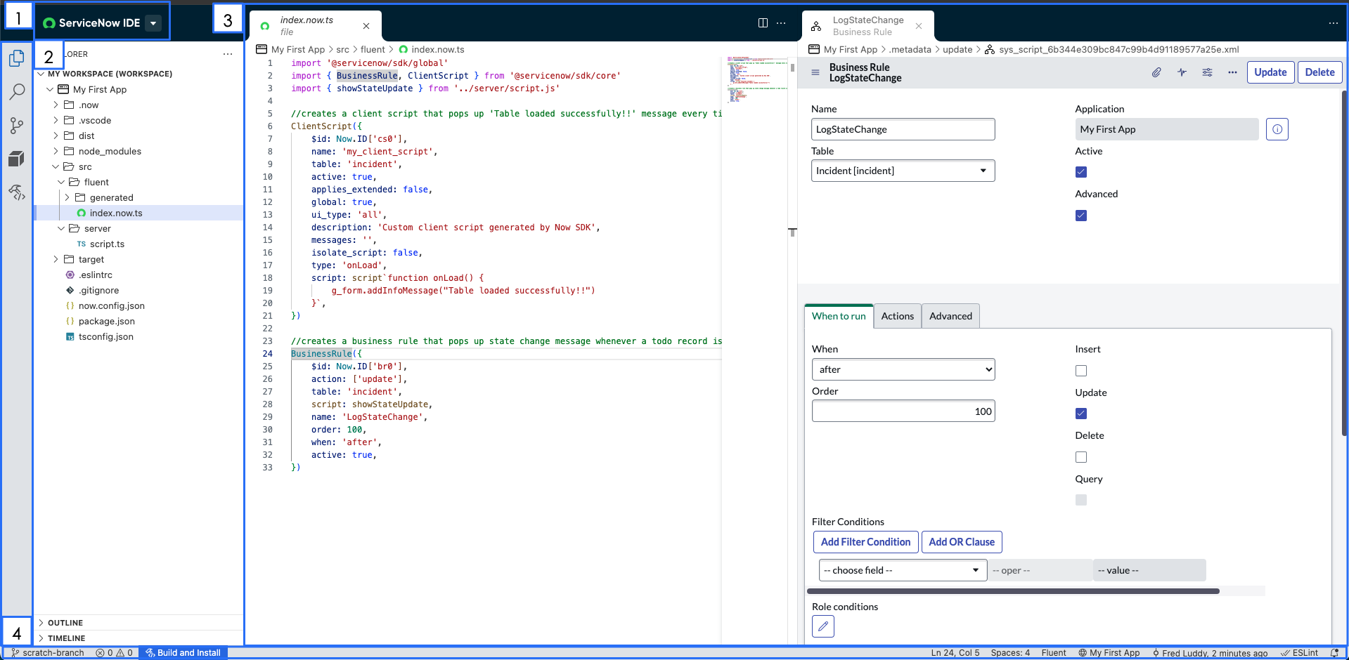Screen dimensions: 1349x660
Task: Click the ESLint status bar item
Action: (x=1299, y=653)
